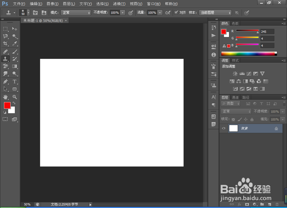
Task: Add a Curves adjustment
Action: [x=249, y=73]
